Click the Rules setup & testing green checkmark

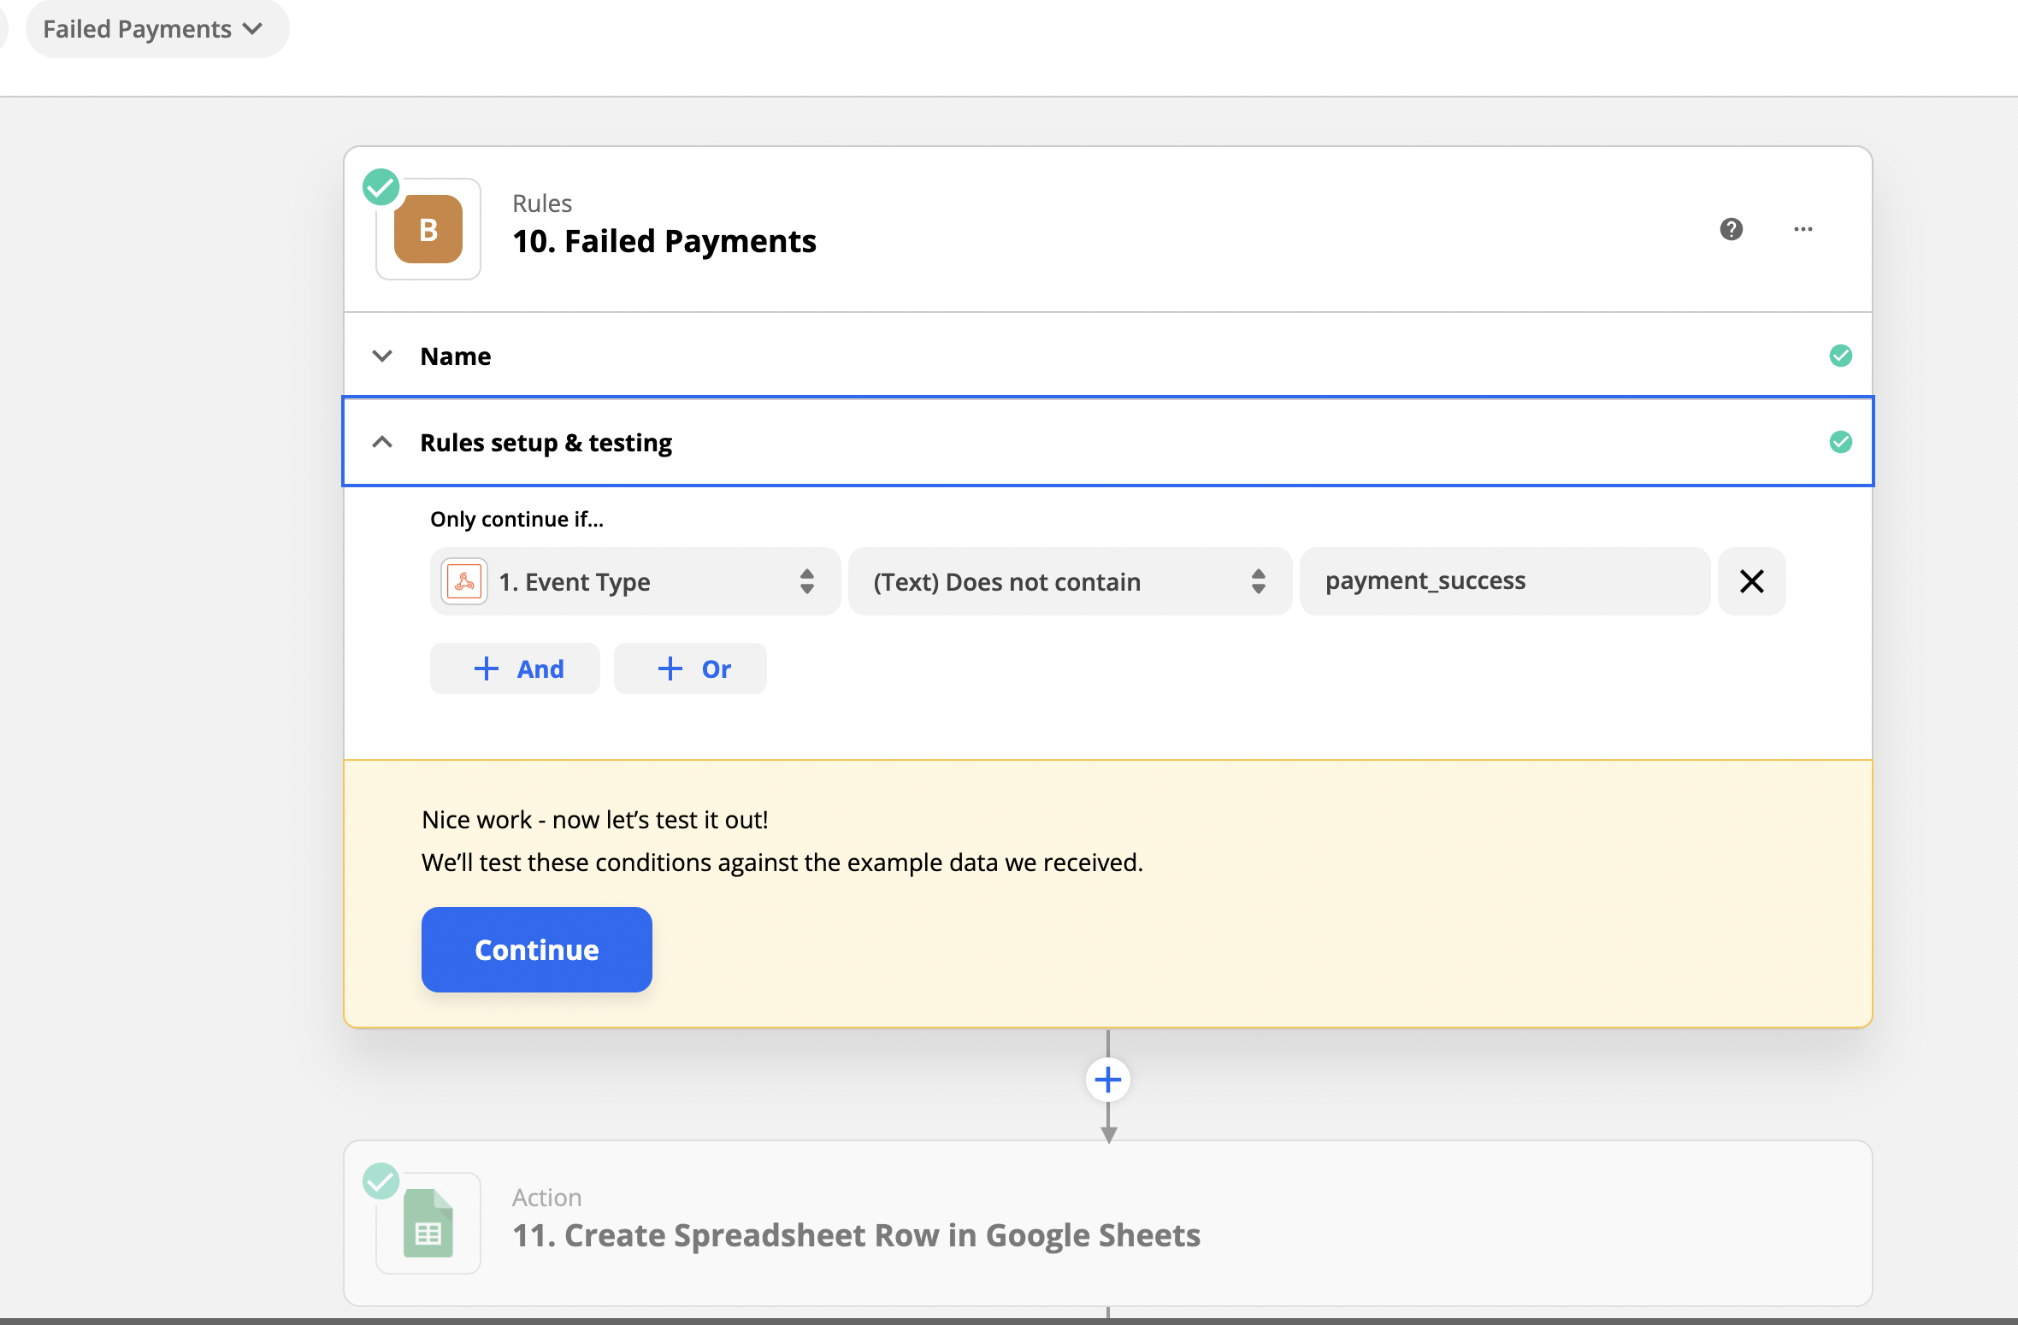[x=1840, y=442]
